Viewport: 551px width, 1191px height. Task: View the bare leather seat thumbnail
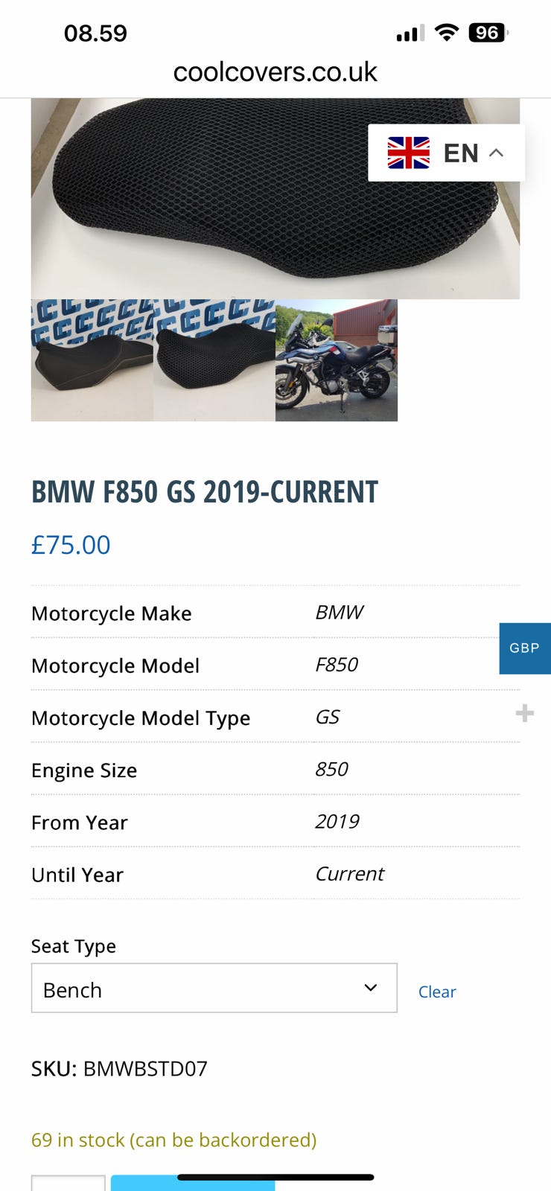[92, 360]
